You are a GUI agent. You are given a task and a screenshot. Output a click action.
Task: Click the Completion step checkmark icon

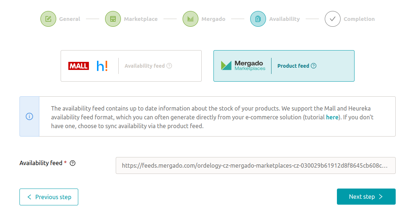click(332, 19)
